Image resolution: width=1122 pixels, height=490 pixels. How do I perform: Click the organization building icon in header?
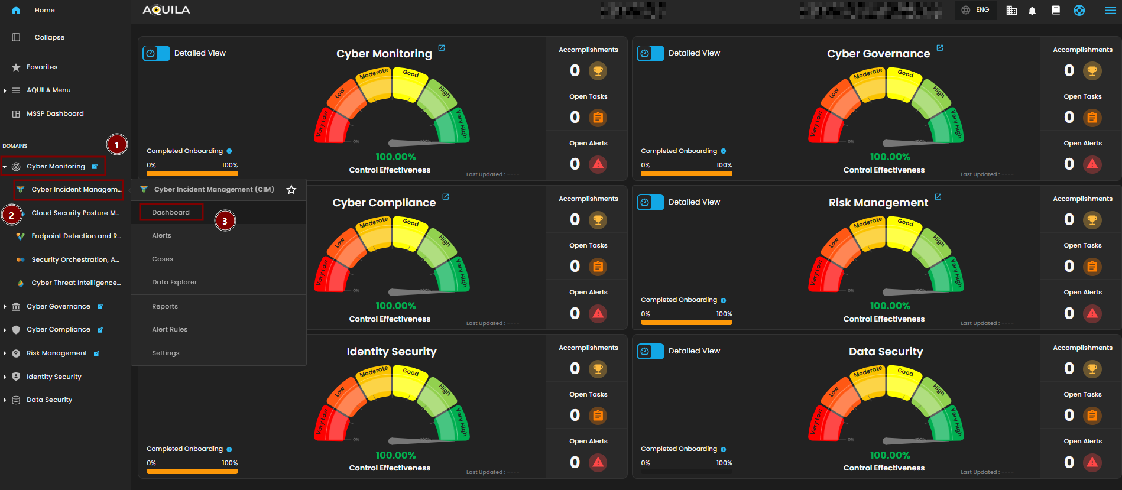1011,11
